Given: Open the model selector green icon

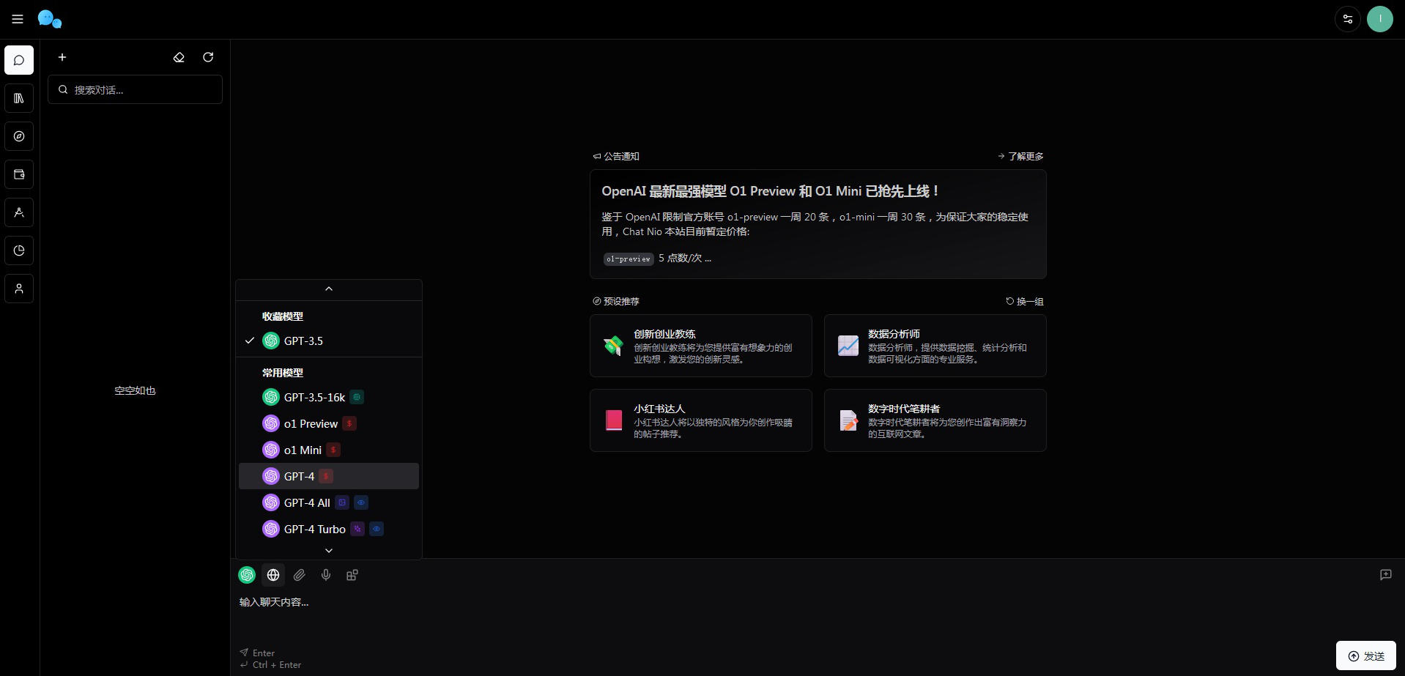Looking at the screenshot, I should coord(247,575).
